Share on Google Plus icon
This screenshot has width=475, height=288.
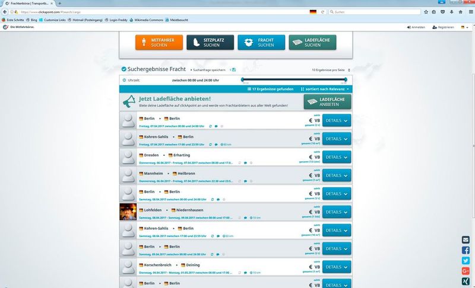[465, 271]
